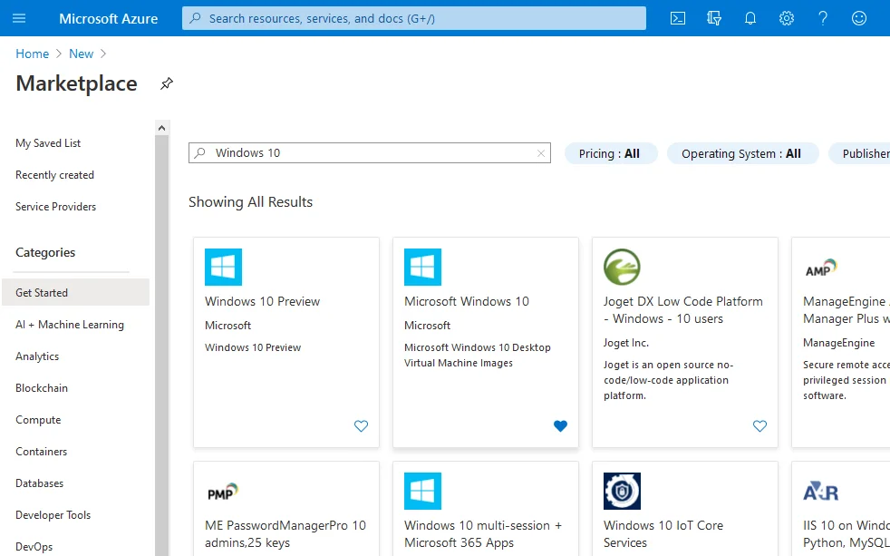
Task: Open Windows 10 Preview title
Action: (262, 301)
